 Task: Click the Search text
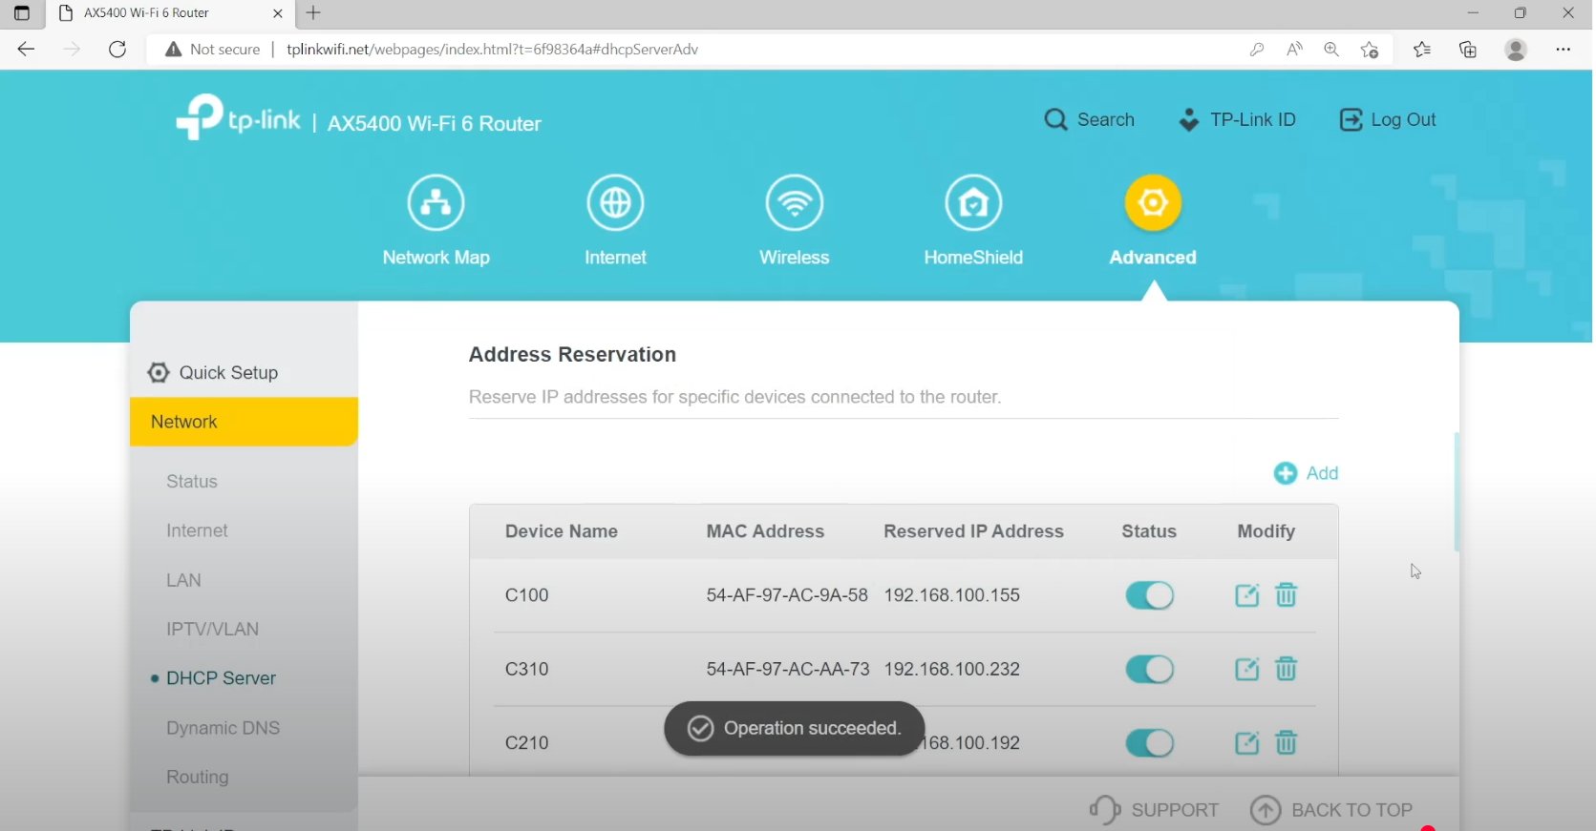pos(1106,120)
